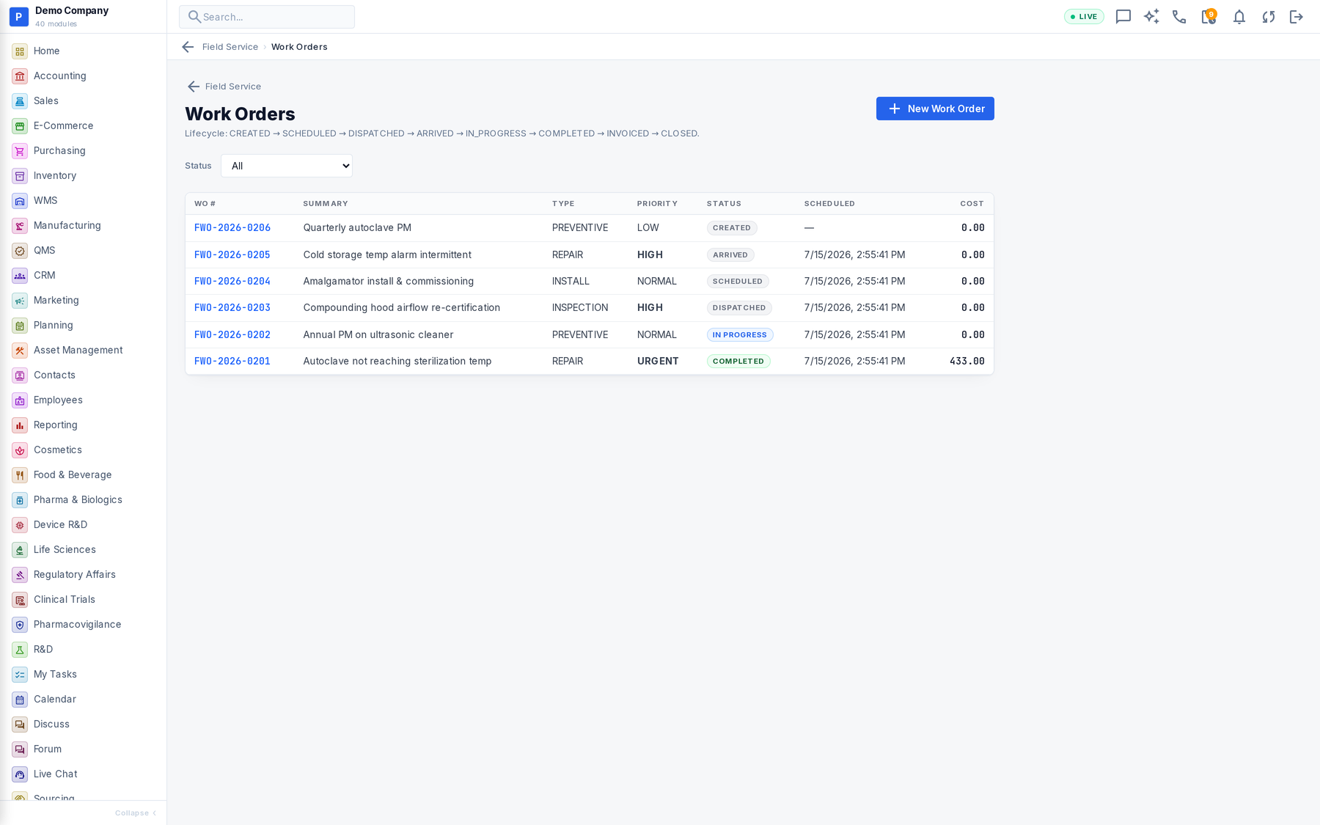Image resolution: width=1320 pixels, height=825 pixels.
Task: Open work order FWO-2026-0202
Action: 232,335
